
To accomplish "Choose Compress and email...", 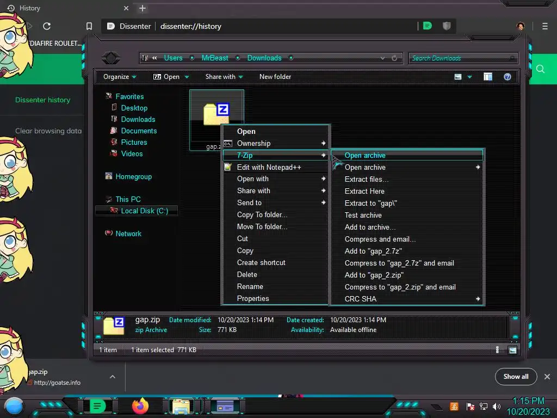I will pos(408,239).
